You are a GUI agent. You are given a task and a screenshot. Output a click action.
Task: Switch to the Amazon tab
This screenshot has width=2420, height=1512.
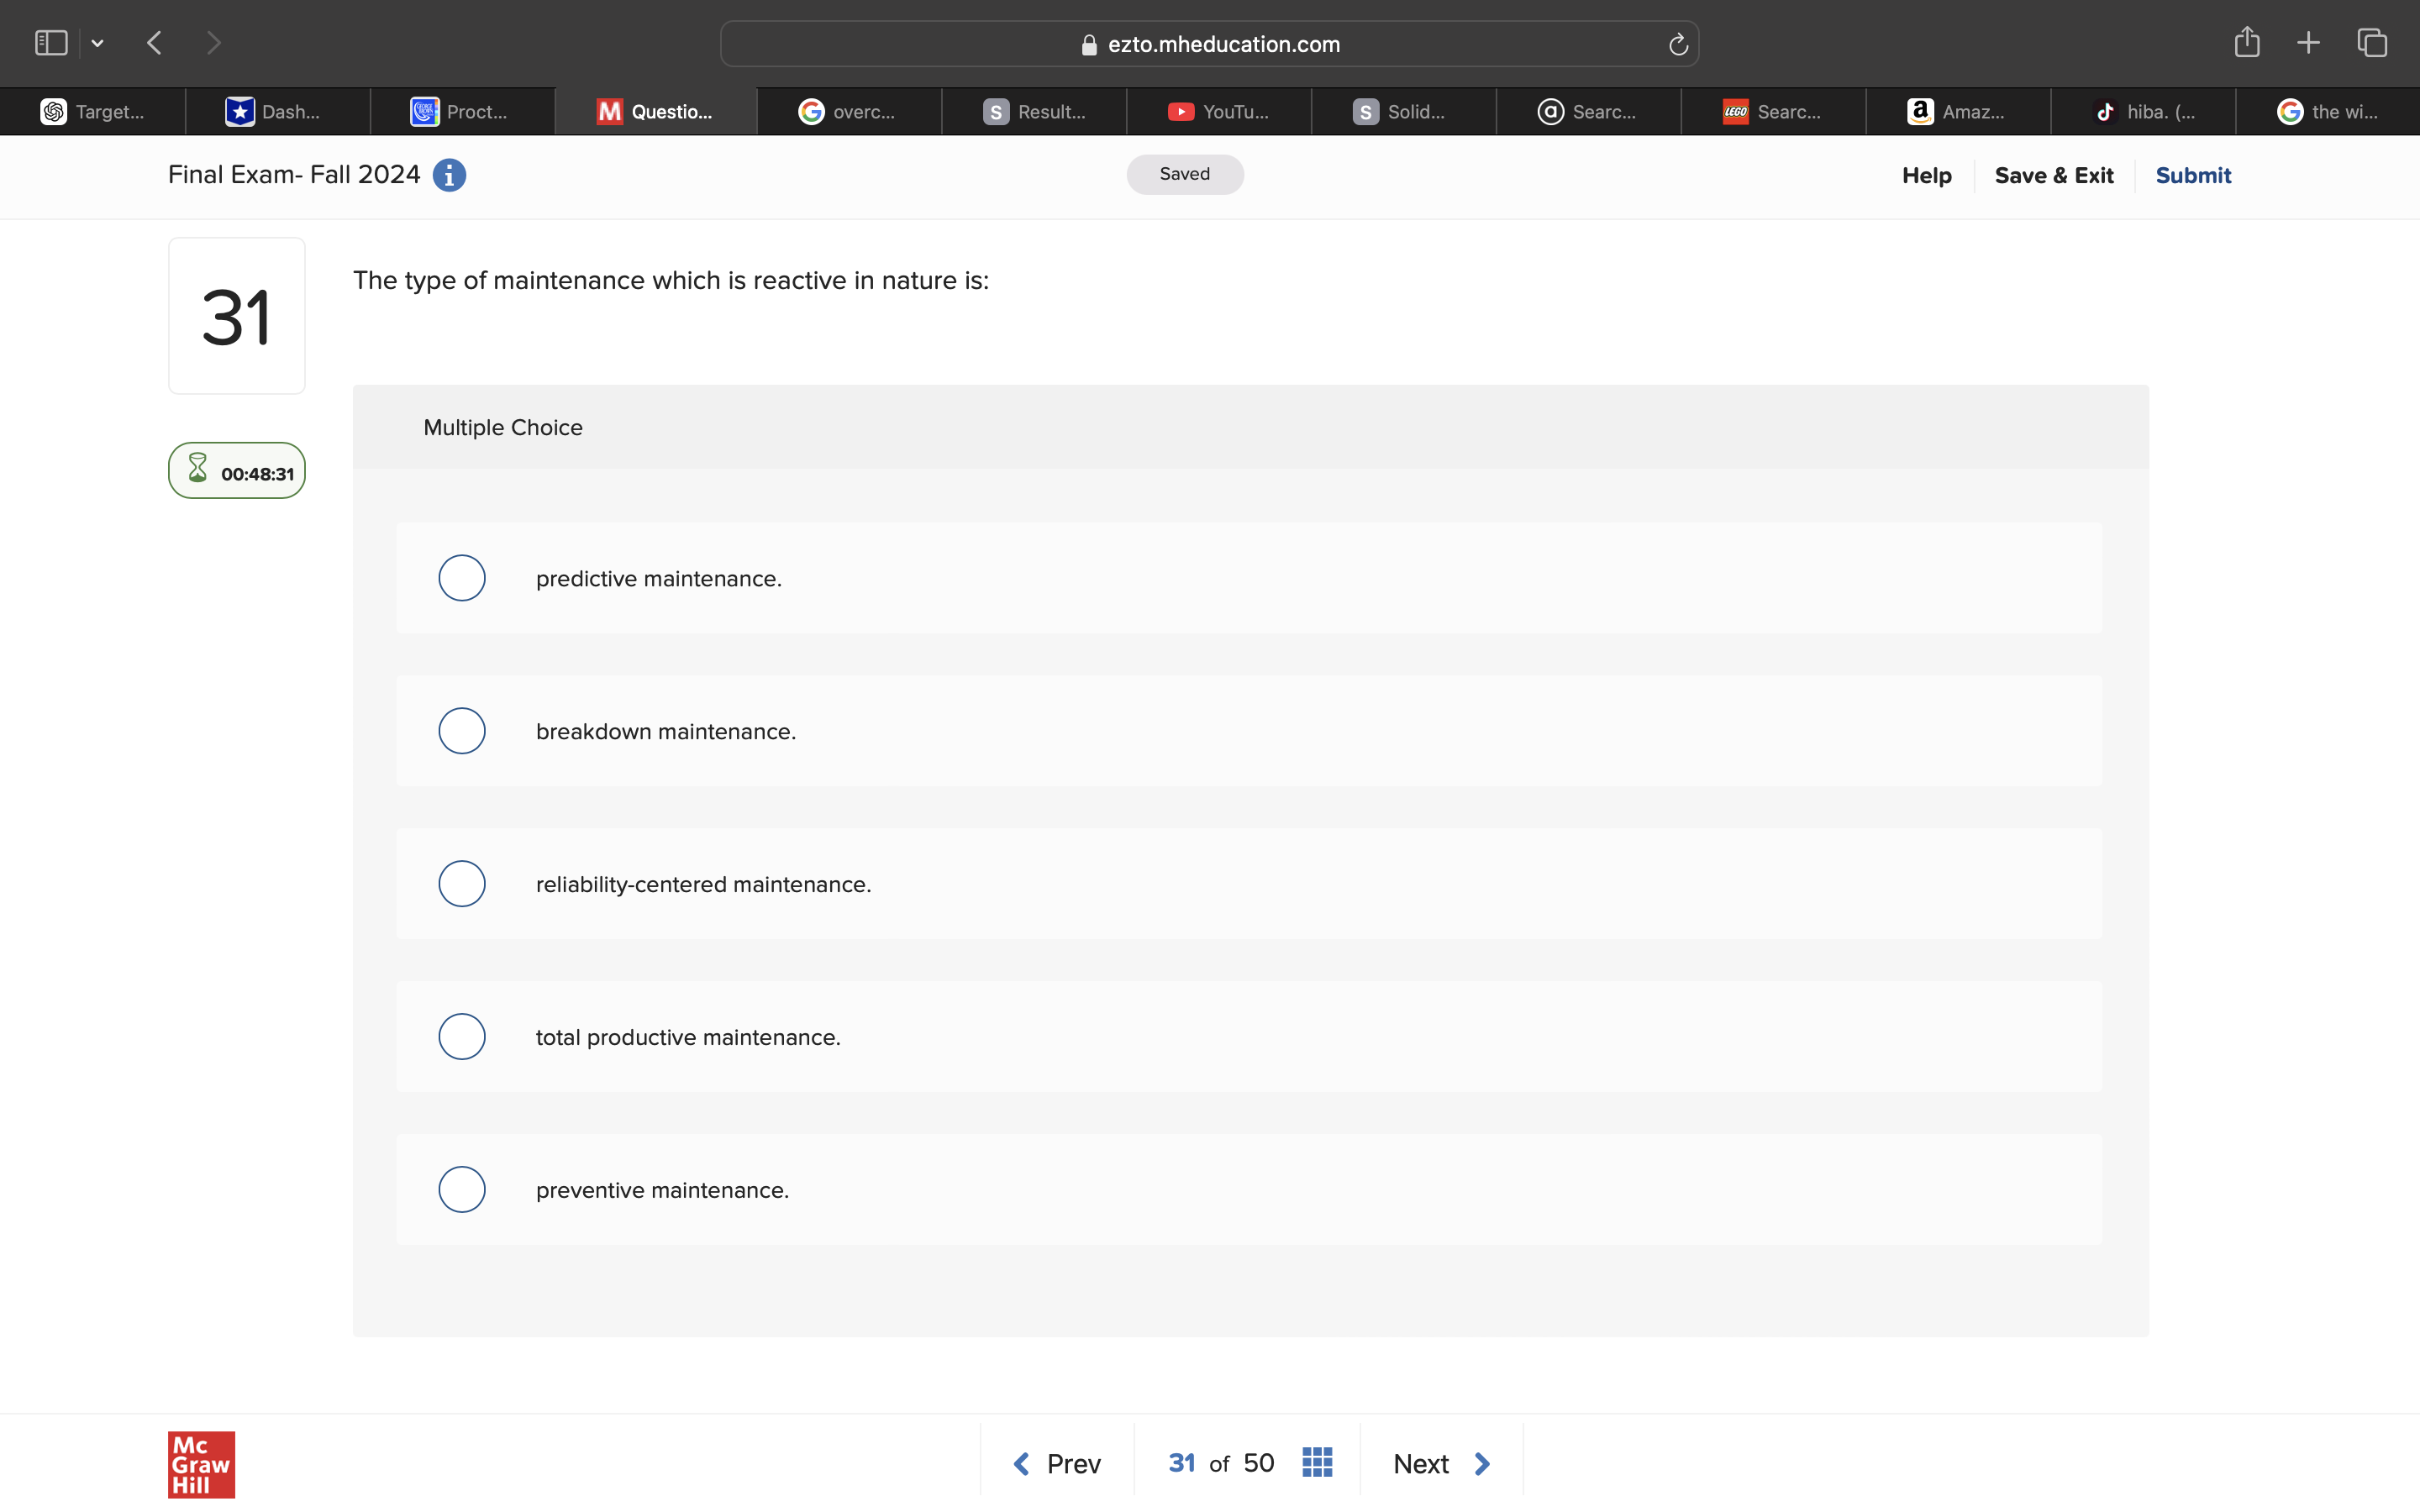[x=1957, y=111]
